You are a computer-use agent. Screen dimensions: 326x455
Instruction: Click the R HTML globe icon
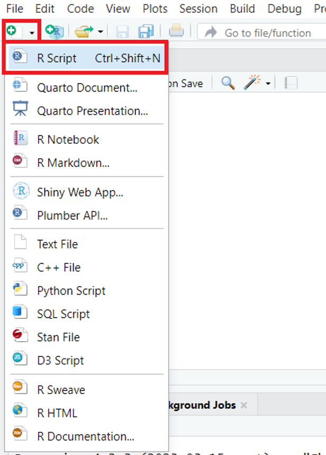tap(20, 411)
